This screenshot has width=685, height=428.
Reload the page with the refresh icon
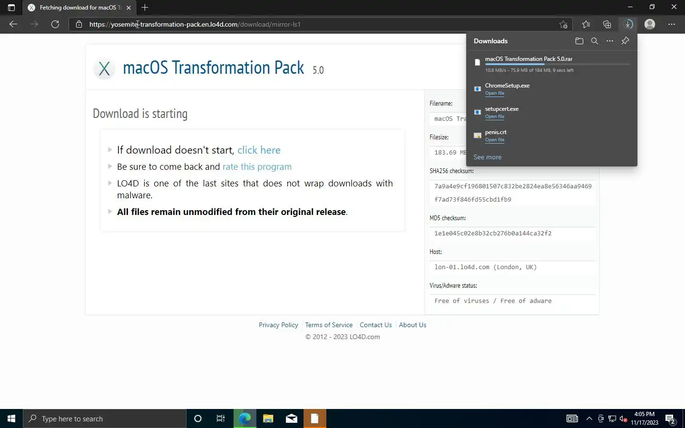point(55,24)
